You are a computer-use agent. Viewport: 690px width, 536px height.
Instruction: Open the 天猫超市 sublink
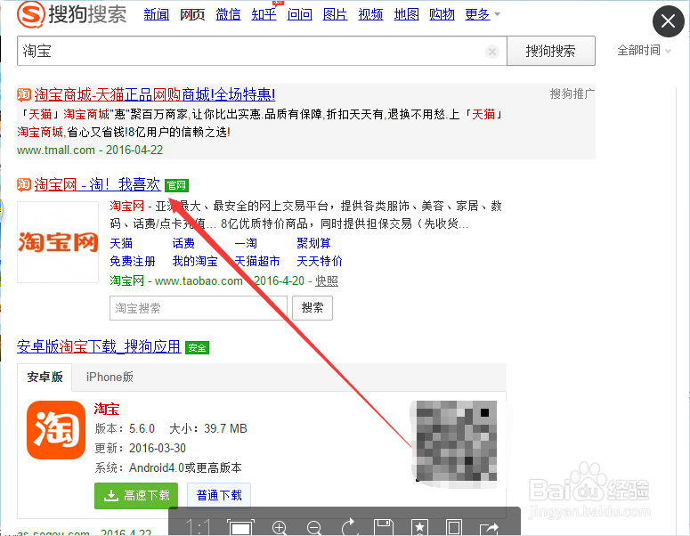point(257,262)
